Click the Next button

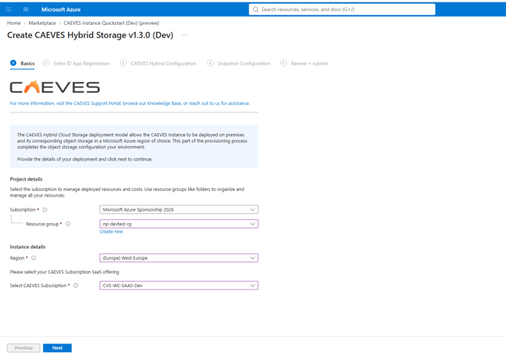(58, 348)
